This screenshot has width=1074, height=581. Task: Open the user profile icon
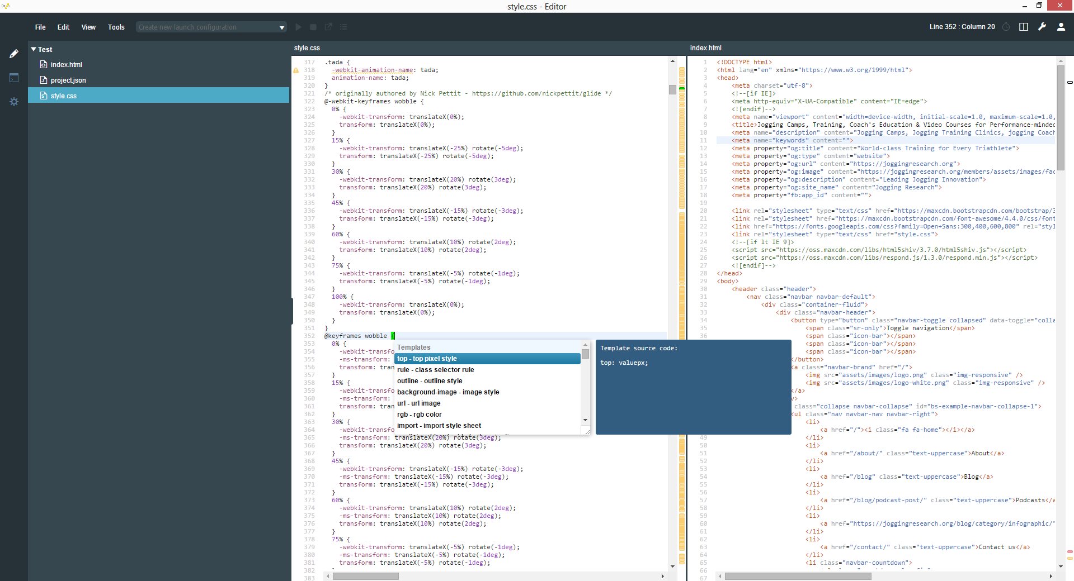[1061, 27]
